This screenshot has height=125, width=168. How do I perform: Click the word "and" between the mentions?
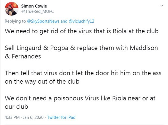(x=64, y=21)
